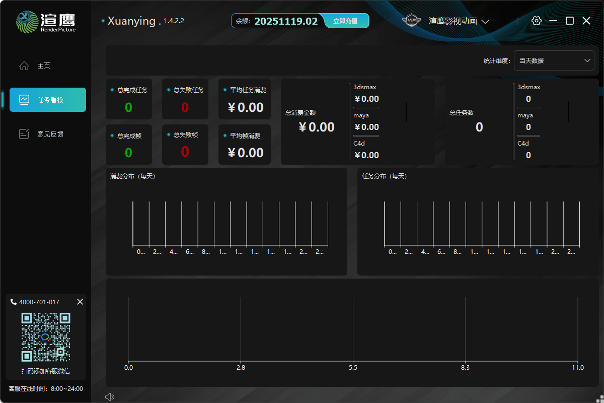Viewport: 604px width, 403px height.
Task: Click the 立即充值 recharge button
Action: pos(345,21)
